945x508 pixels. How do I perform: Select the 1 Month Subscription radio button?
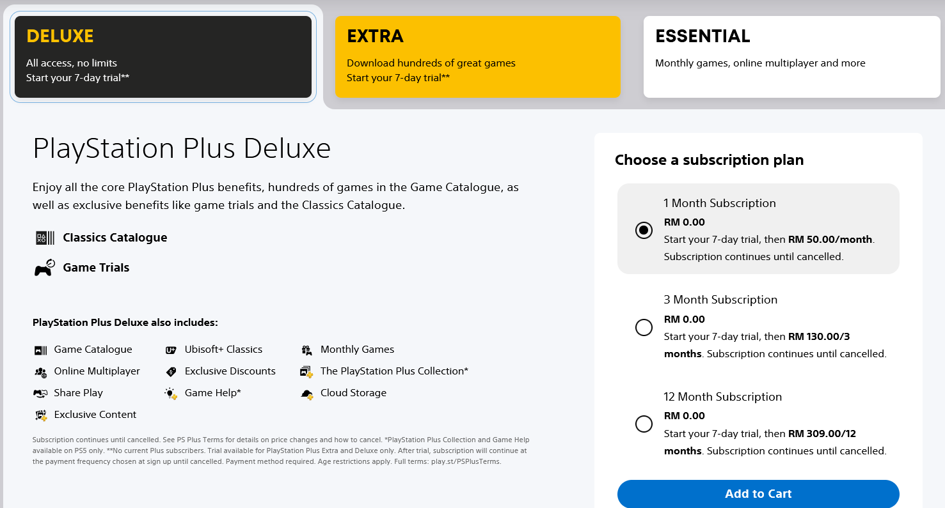click(x=644, y=231)
